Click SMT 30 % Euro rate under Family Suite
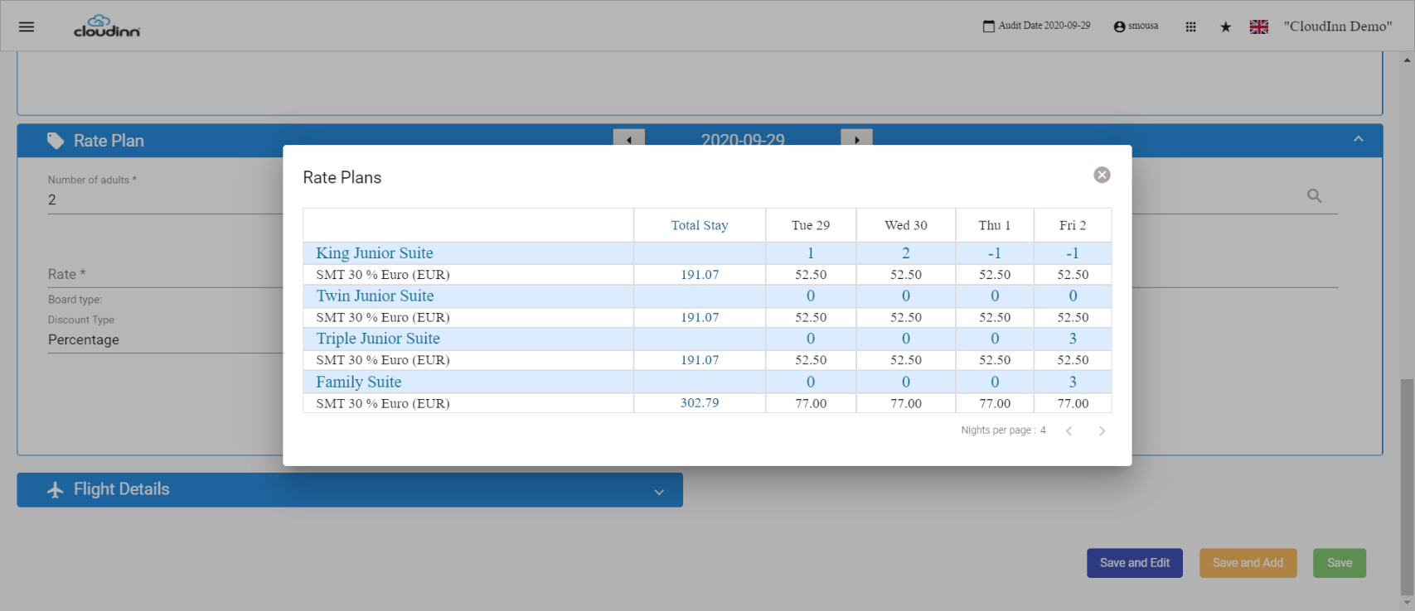 (383, 403)
